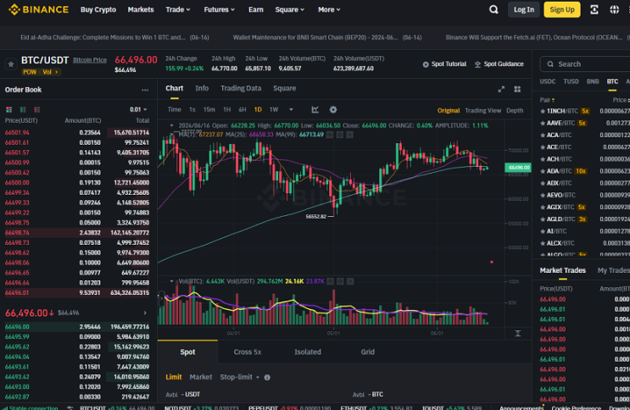Click info icon beside Stop-limit
The height and width of the screenshot is (410, 630).
[267, 378]
